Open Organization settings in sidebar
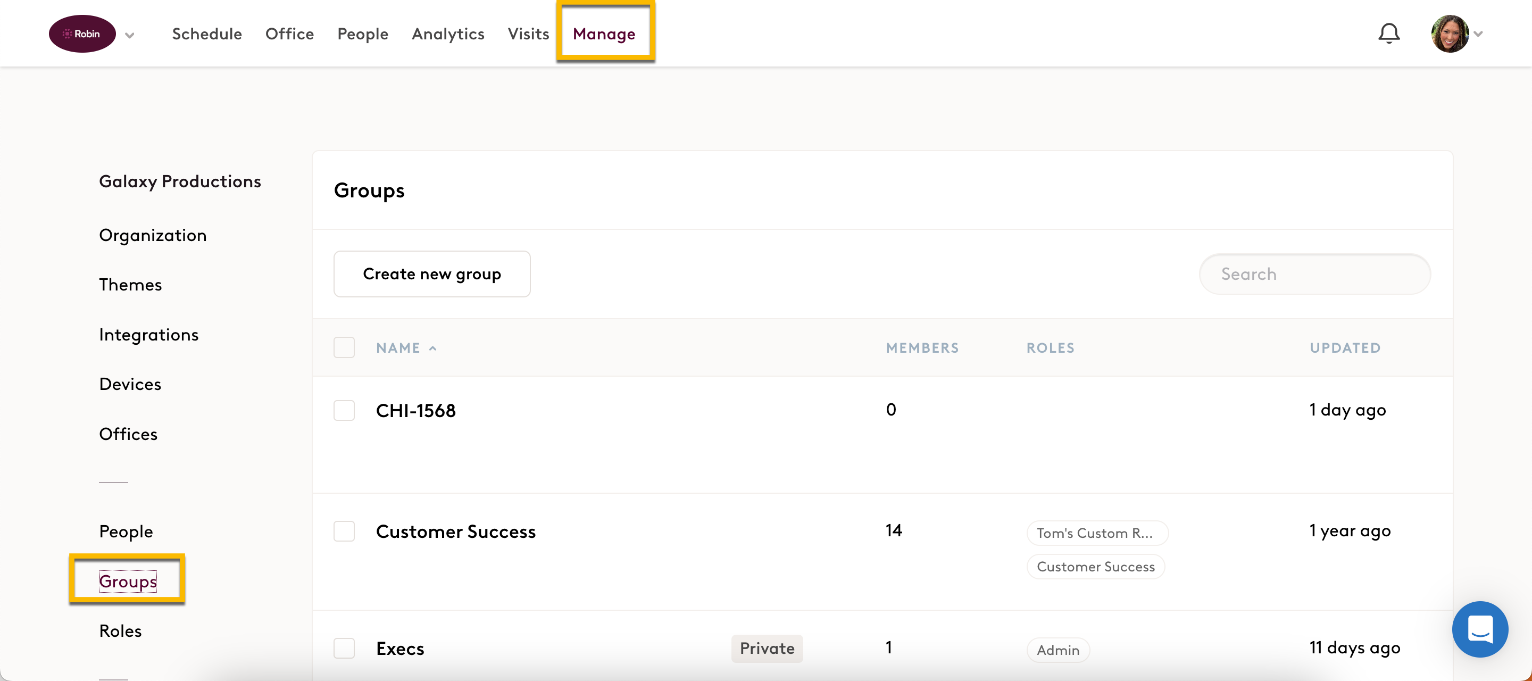The height and width of the screenshot is (681, 1532). pyautogui.click(x=153, y=236)
